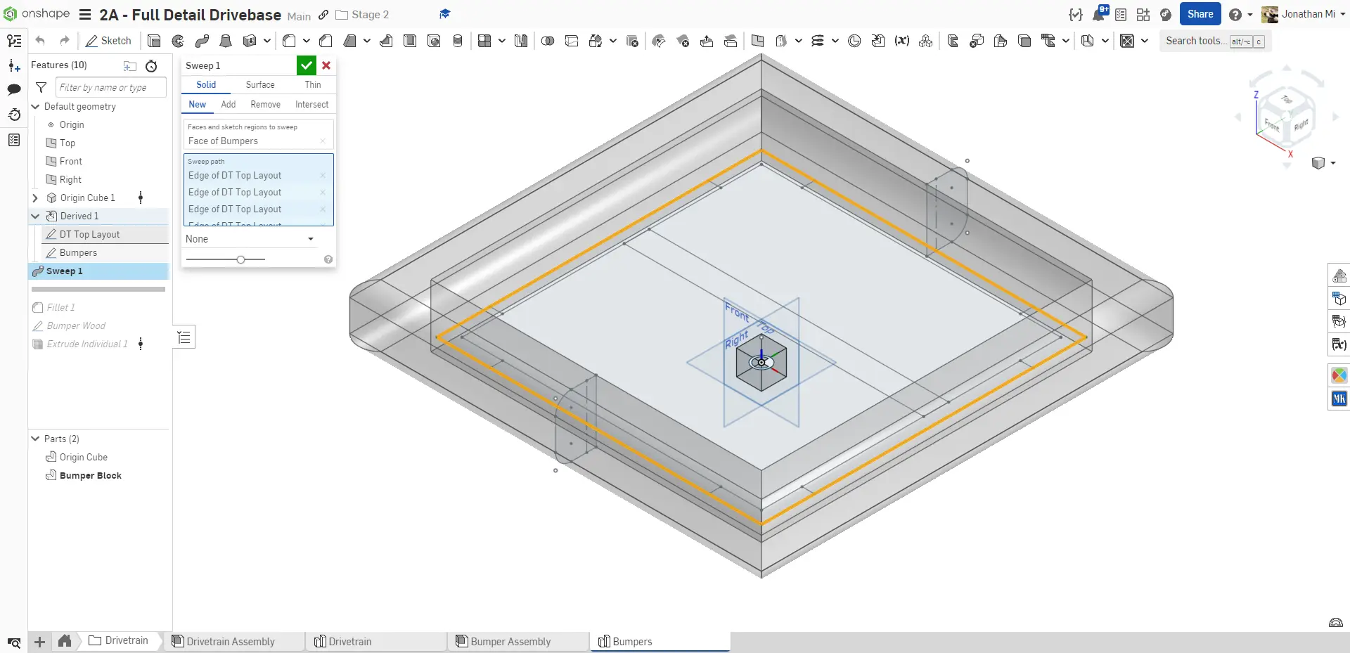Click the Sweep dialog preview slider
Viewport: 1350px width, 653px height.
point(240,259)
